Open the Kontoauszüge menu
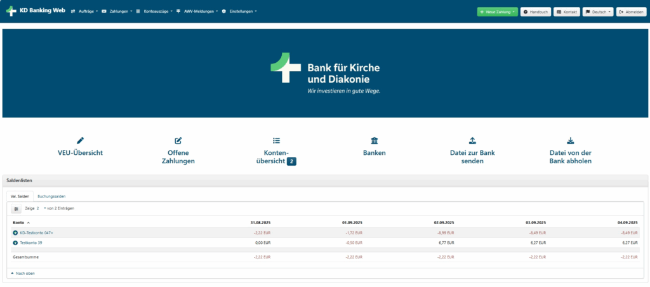 point(154,11)
